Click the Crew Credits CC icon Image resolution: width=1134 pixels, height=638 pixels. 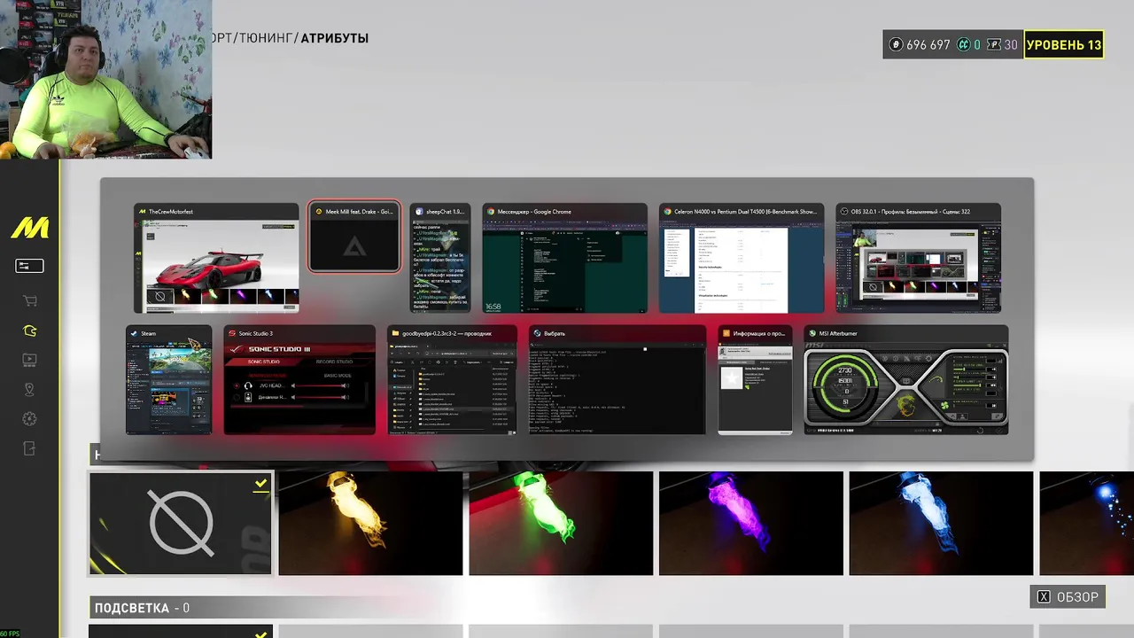963,44
